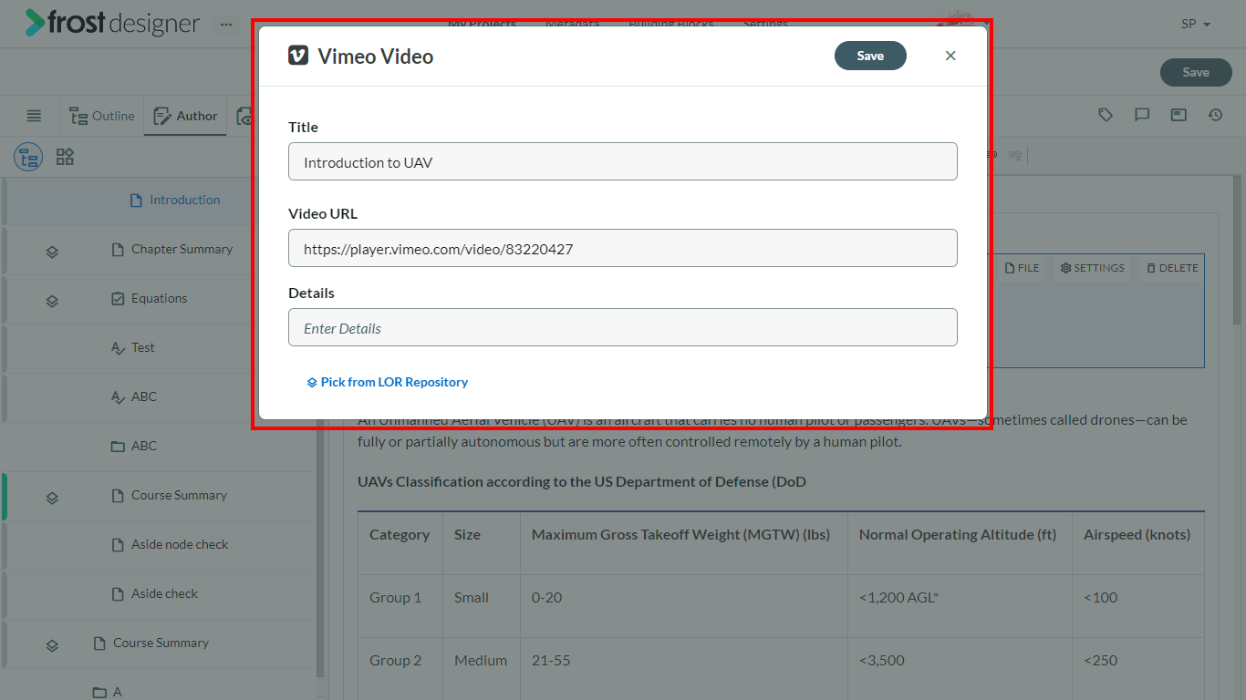This screenshot has width=1246, height=700.
Task: Click the Size table header cell
Action: [481, 543]
